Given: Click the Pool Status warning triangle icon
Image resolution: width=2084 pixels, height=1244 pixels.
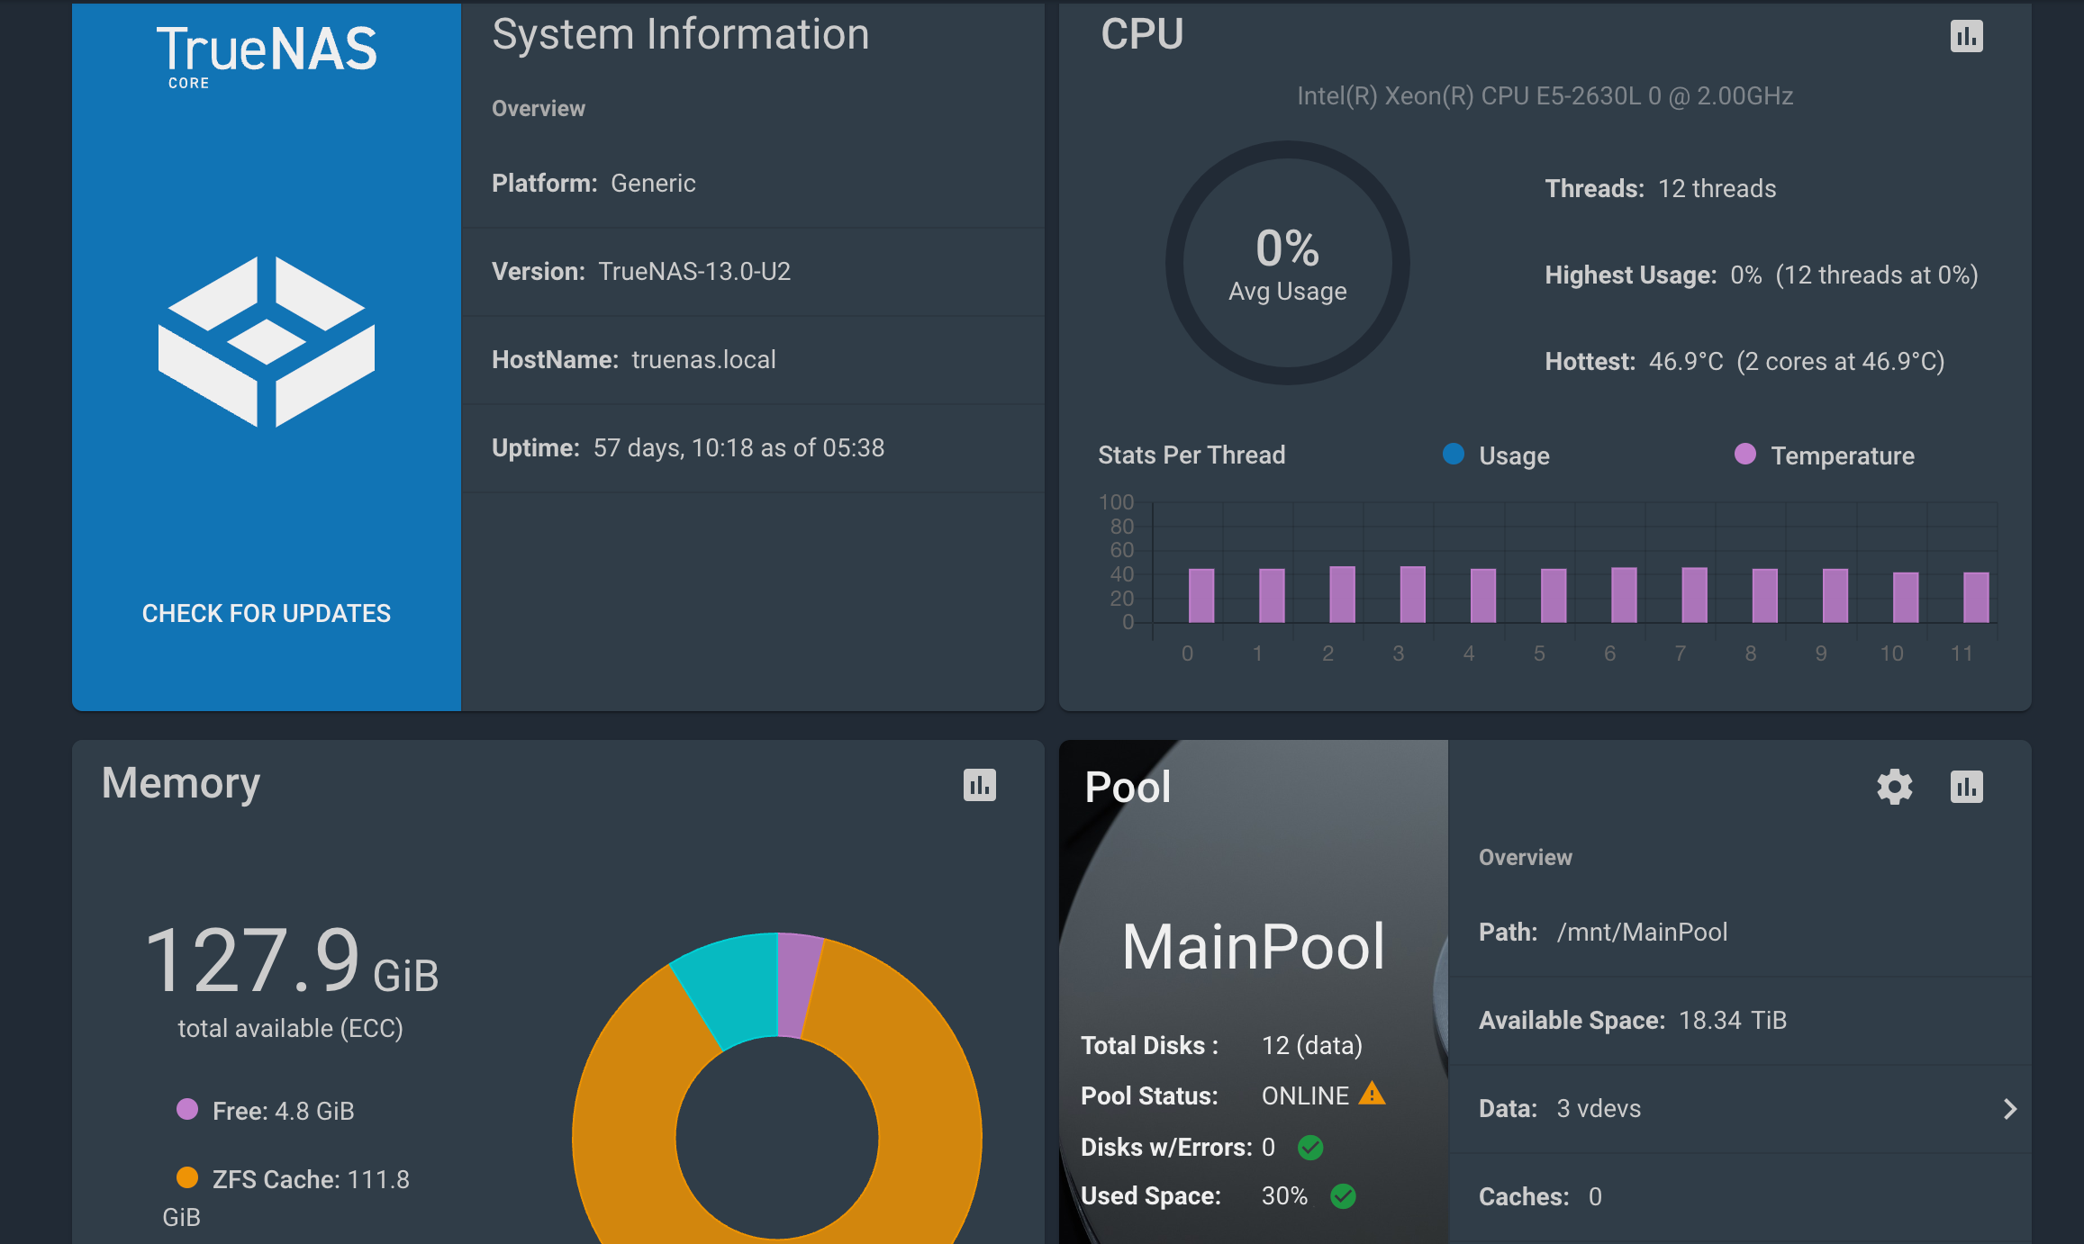Looking at the screenshot, I should pos(1372,1094).
